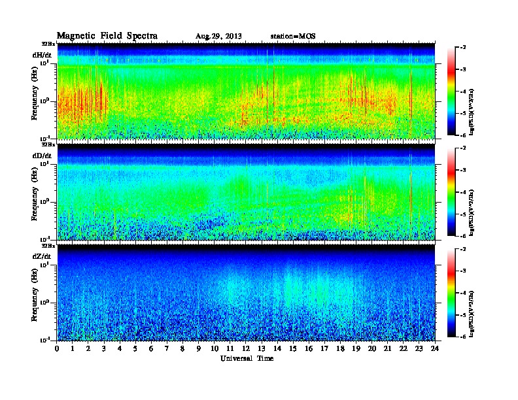Click the time axis tick label "20"
The width and height of the screenshot is (518, 400).
372,349
